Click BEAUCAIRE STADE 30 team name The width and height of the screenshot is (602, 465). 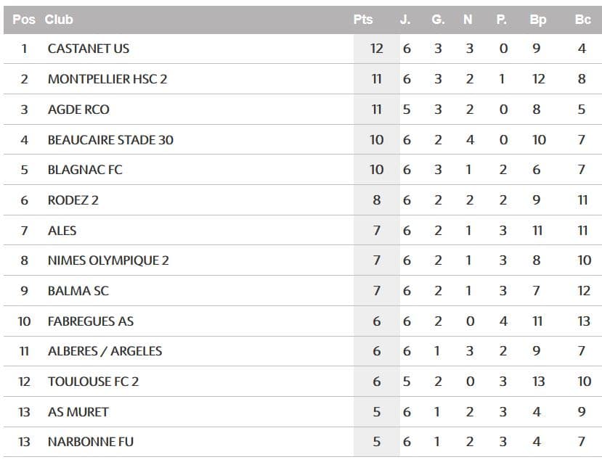click(x=110, y=140)
